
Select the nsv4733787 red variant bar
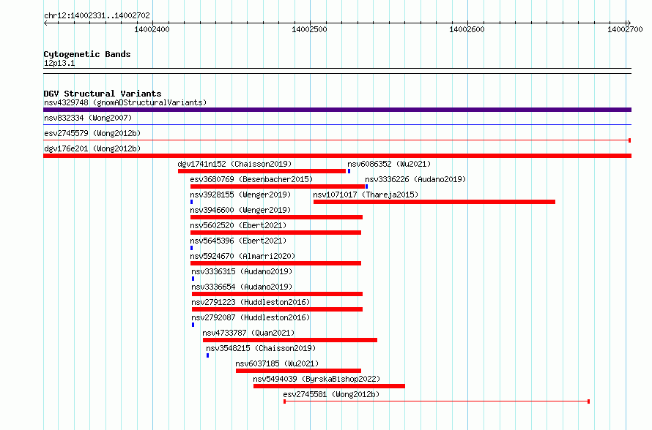(290, 340)
